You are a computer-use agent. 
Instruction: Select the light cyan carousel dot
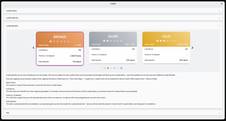click(x=118, y=68)
